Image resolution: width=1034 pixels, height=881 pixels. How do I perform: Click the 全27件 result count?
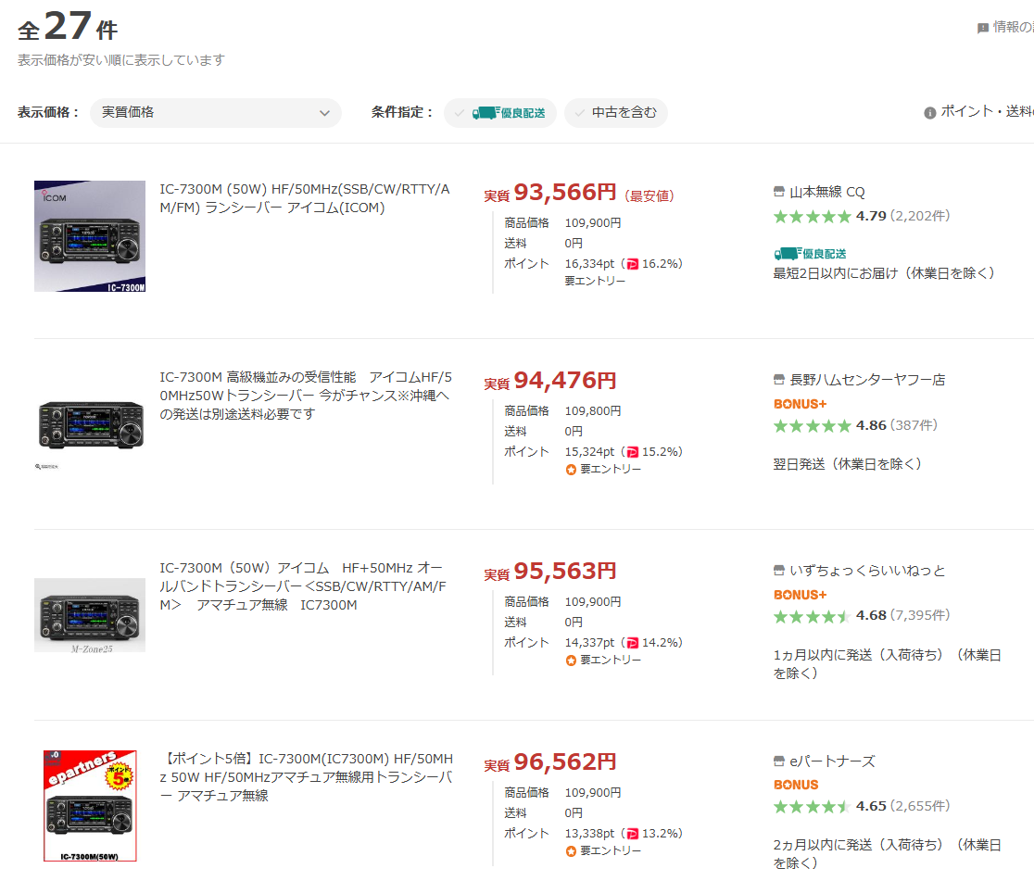click(68, 27)
